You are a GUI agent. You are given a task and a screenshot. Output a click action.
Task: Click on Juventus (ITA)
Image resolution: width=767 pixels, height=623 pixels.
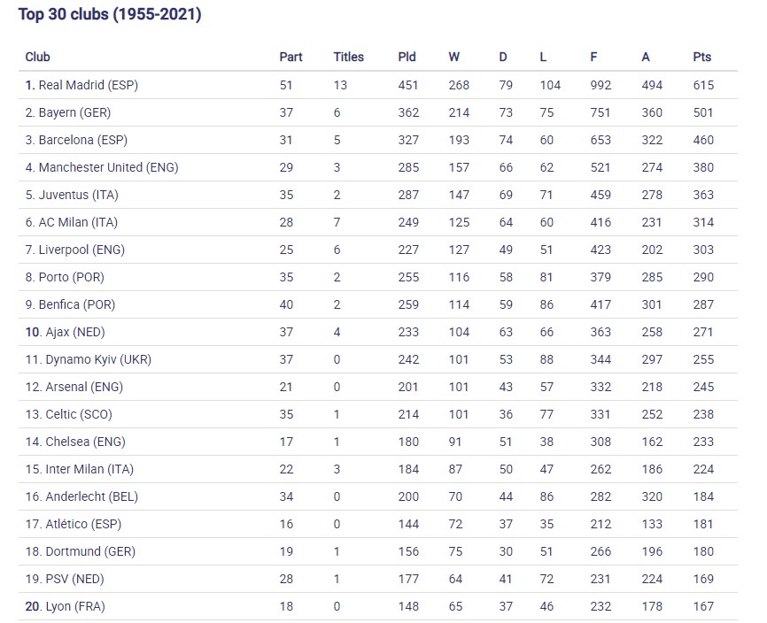pos(77,195)
